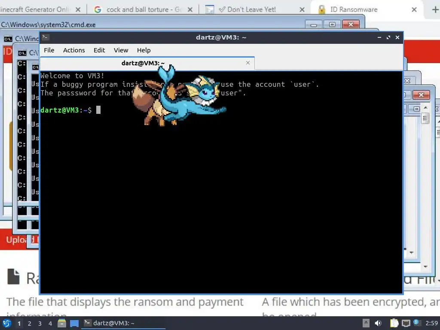Switch to workspace 4
Viewport: 440px width, 330px height.
50,324
